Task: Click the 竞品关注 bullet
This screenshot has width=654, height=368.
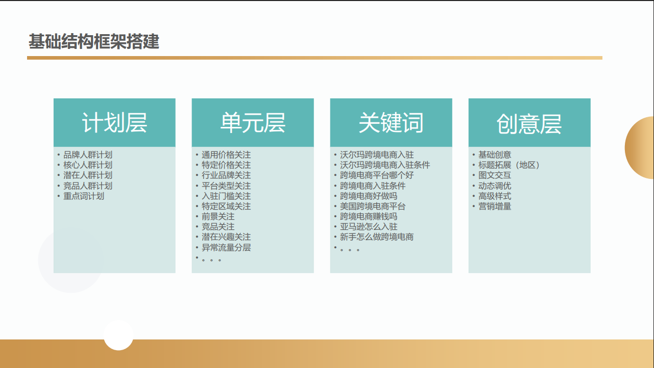Action: coord(218,227)
